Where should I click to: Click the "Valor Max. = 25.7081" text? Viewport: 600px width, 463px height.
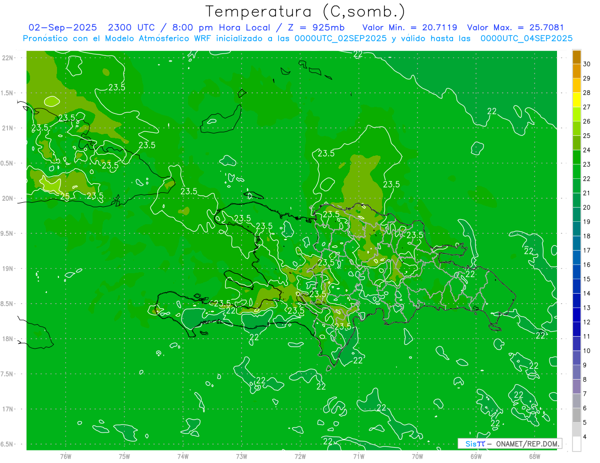click(x=515, y=27)
